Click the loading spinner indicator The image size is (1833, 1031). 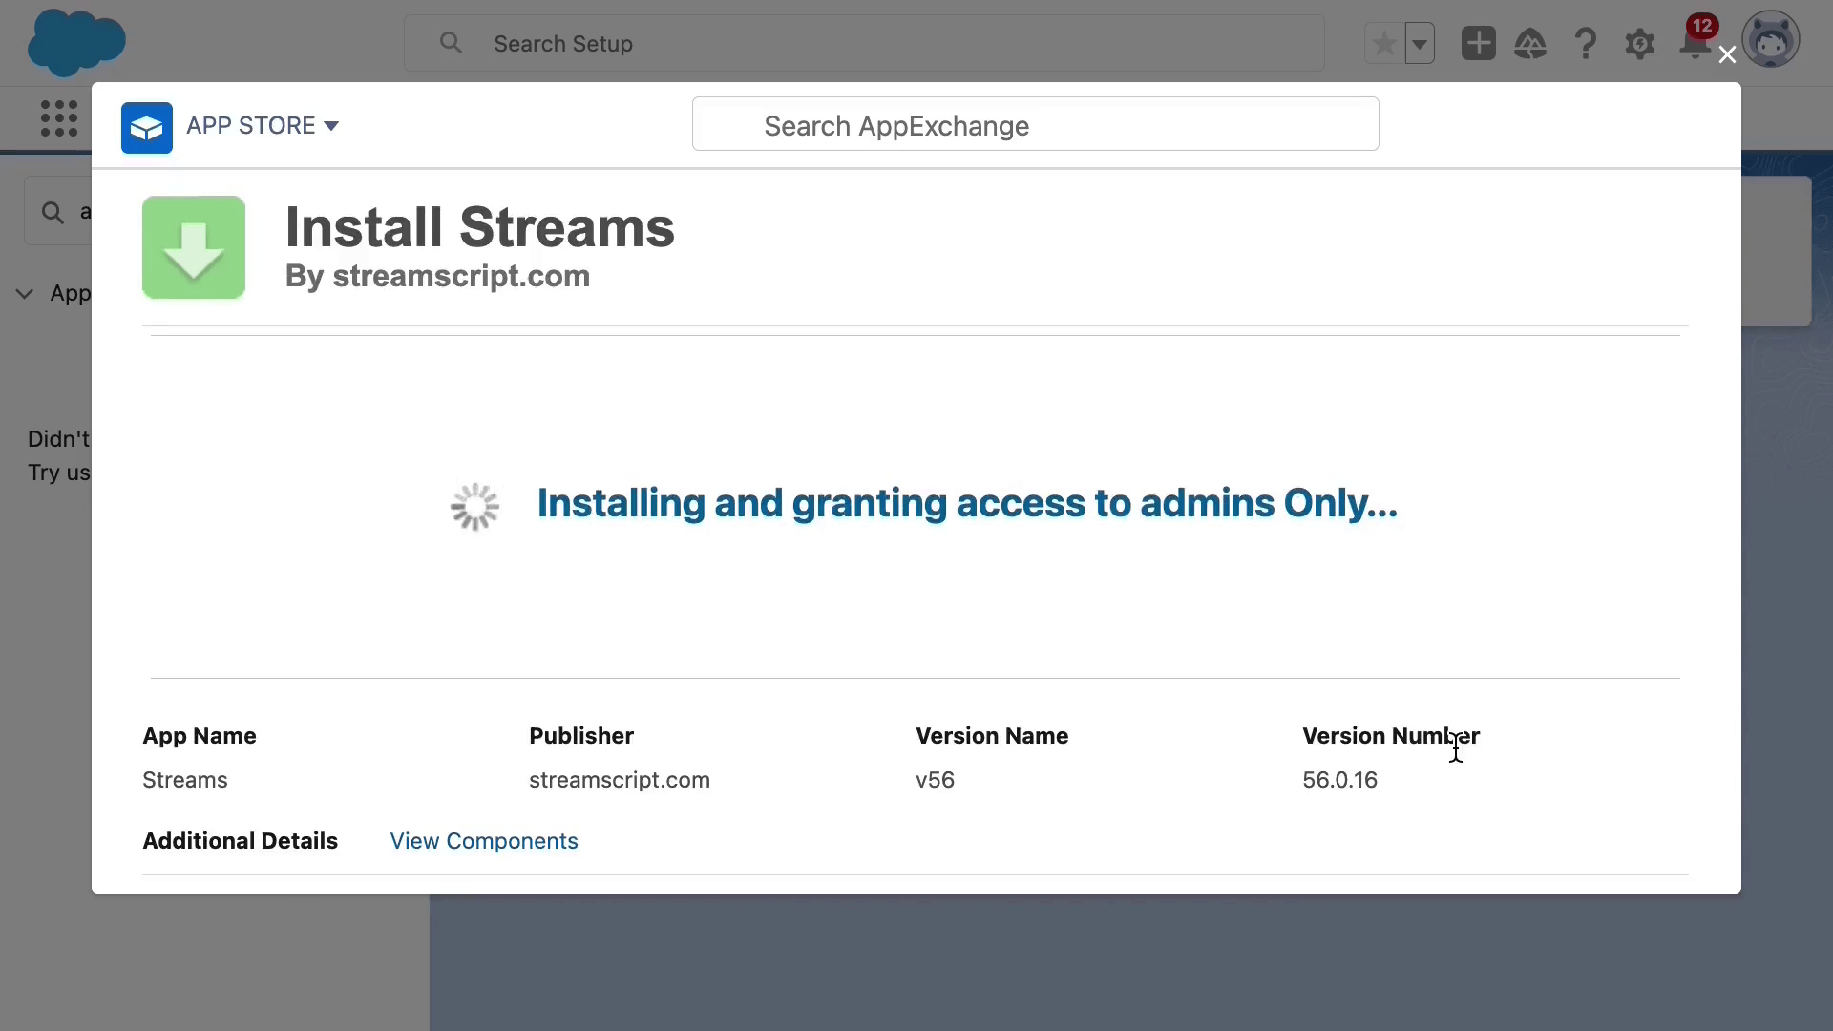pyautogui.click(x=474, y=506)
